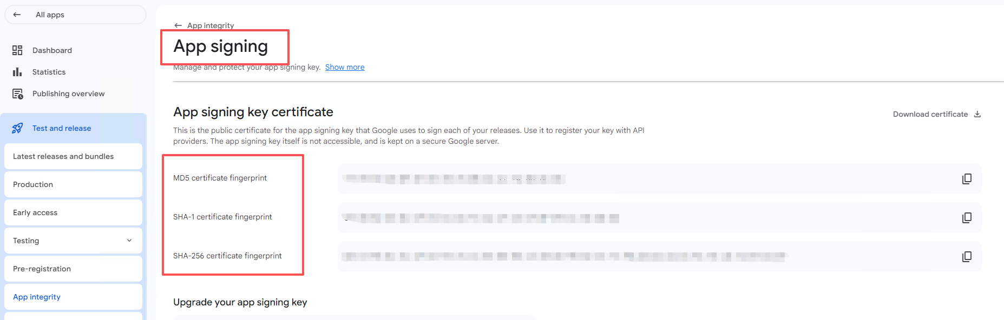Click the Dashboard grid icon
1004x320 pixels.
17,50
